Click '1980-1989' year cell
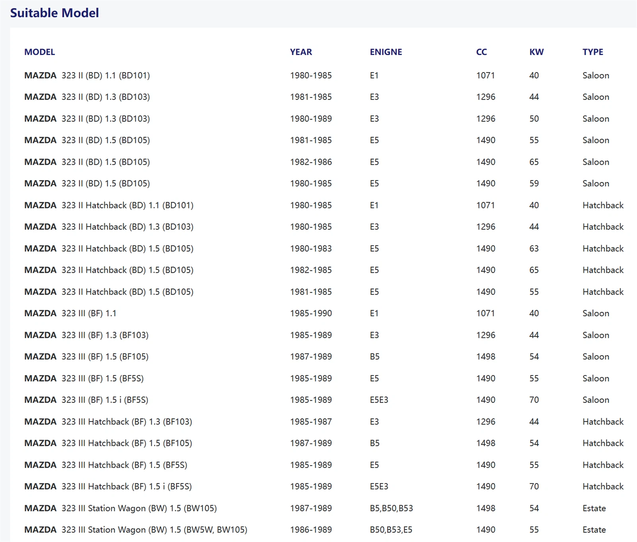The image size is (637, 542). (x=311, y=119)
